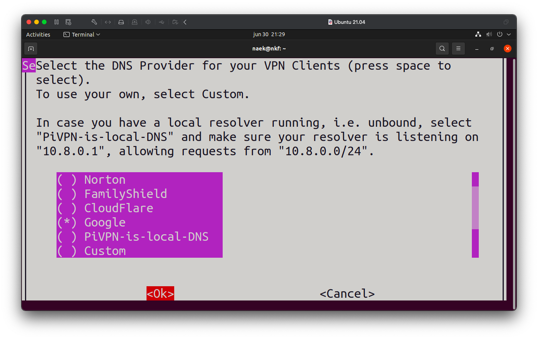This screenshot has width=538, height=339.
Task: Close the VM window with the red button
Action: pyautogui.click(x=29, y=22)
